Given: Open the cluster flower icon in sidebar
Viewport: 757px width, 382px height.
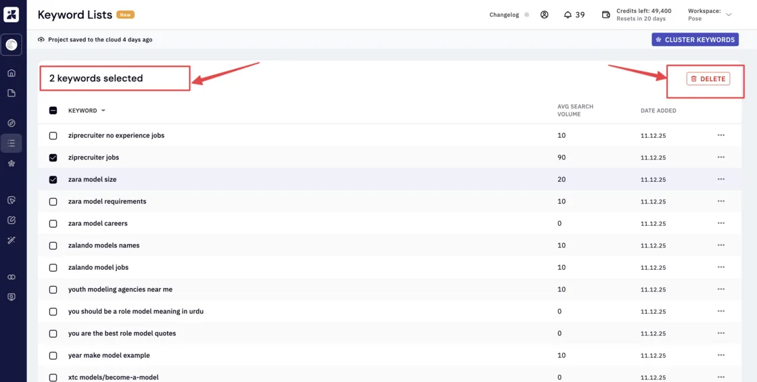Looking at the screenshot, I should [11, 164].
